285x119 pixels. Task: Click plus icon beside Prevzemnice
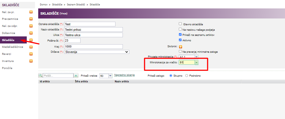31,19
